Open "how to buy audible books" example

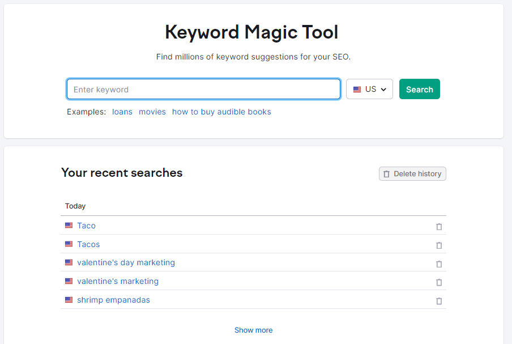221,112
